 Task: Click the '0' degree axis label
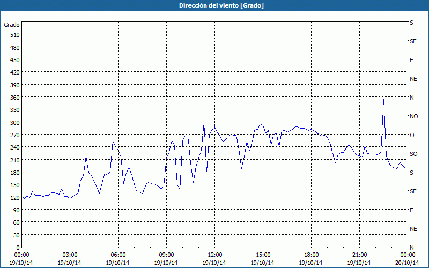click(18, 248)
